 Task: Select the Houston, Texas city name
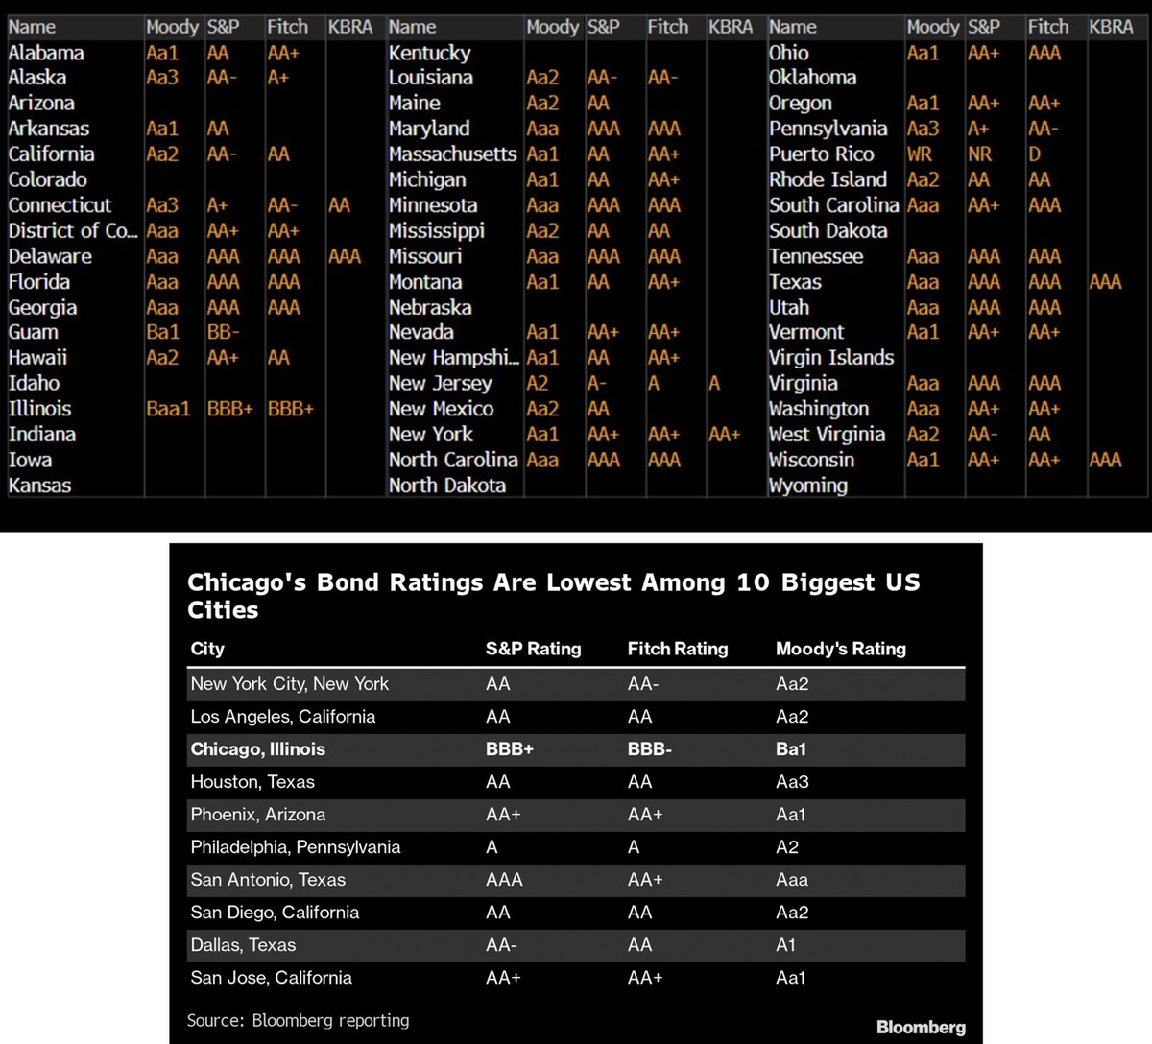click(x=252, y=782)
